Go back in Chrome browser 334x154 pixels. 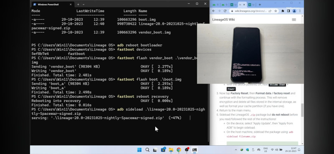click(214, 11)
